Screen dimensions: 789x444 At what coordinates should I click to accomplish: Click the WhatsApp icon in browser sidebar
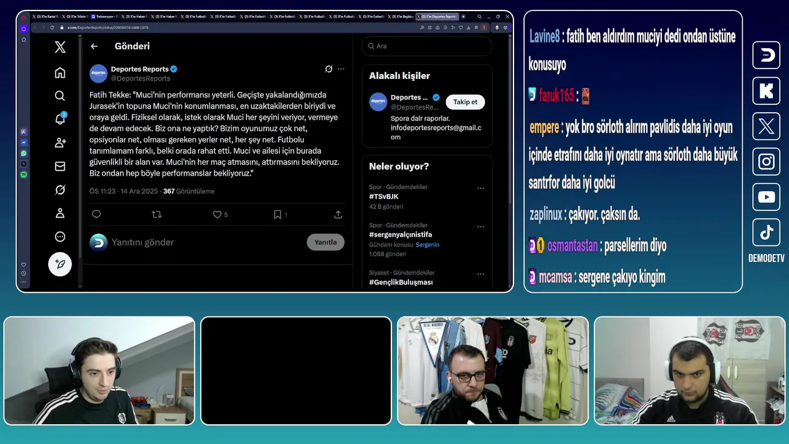[23, 153]
